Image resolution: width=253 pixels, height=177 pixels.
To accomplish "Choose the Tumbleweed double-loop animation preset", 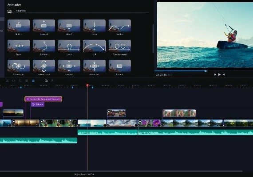I will 120,46.
